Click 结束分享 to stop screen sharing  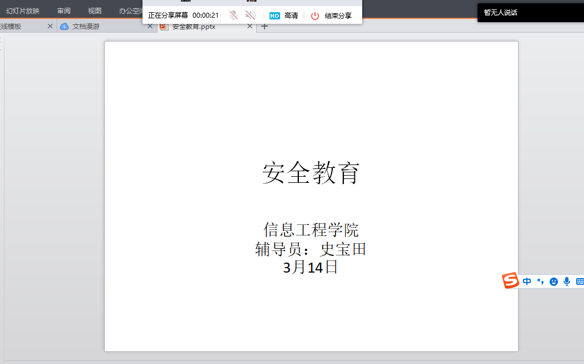tap(338, 16)
